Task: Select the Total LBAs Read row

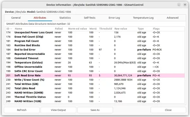Action: pos(95,88)
